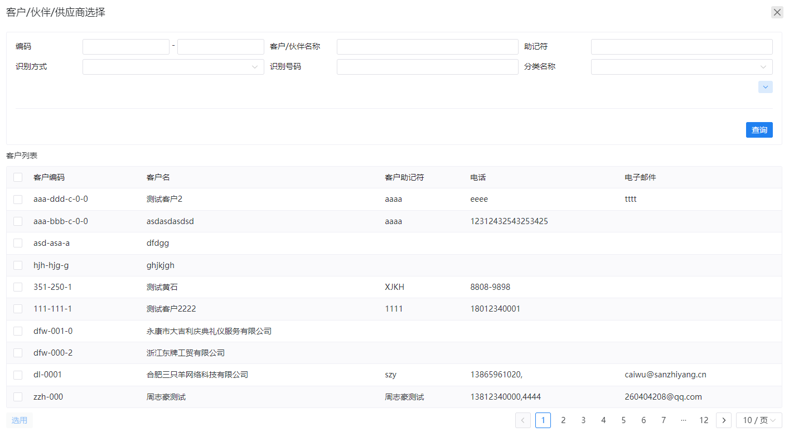789x432 pixels.
Task: Check the row for 测试客户2
Action: [x=18, y=199]
